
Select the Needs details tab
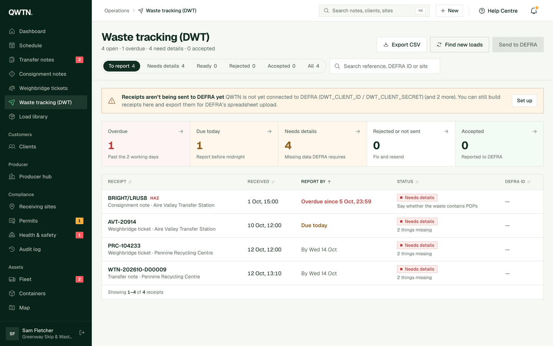[x=166, y=66]
